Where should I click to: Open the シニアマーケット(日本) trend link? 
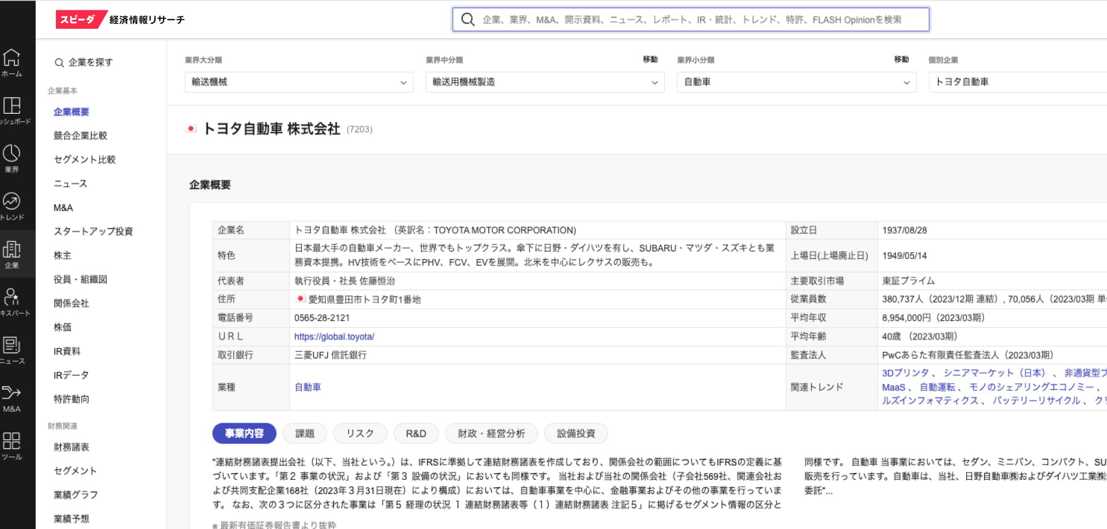994,373
